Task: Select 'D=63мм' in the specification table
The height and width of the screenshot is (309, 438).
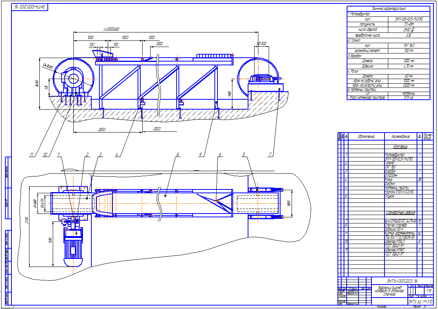Action: pyautogui.click(x=391, y=184)
